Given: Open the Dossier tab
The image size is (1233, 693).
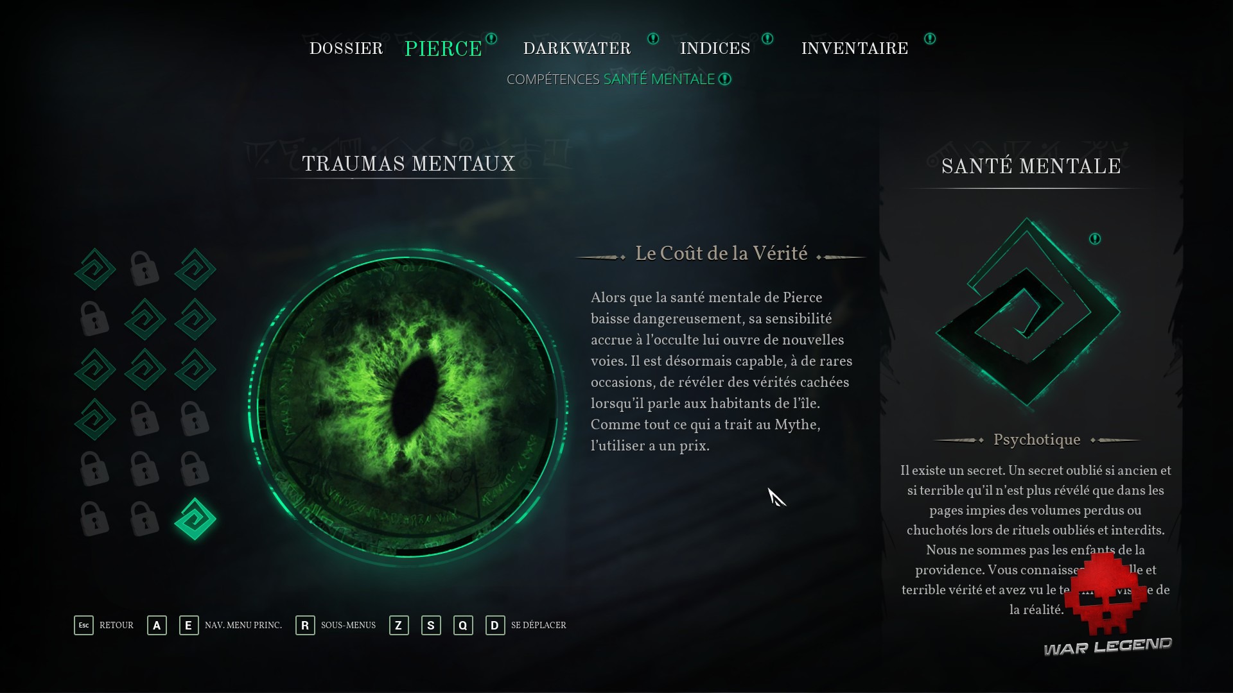Looking at the screenshot, I should coord(346,49).
